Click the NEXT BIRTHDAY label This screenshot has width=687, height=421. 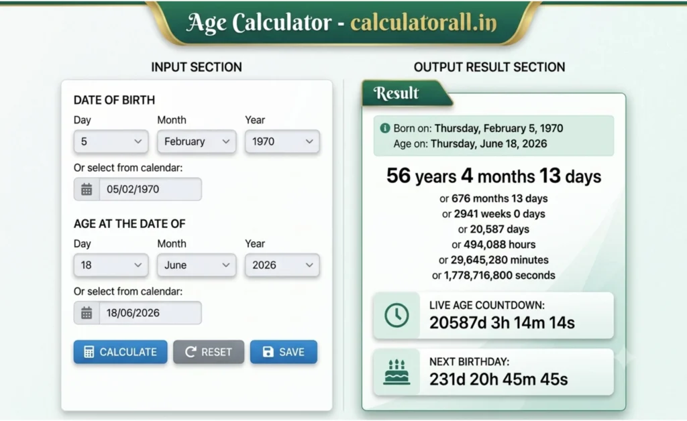point(469,361)
